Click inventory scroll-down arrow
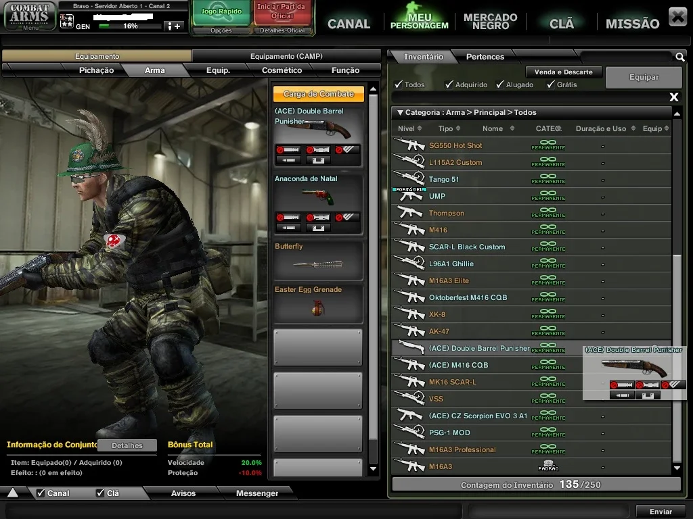 pyautogui.click(x=677, y=468)
